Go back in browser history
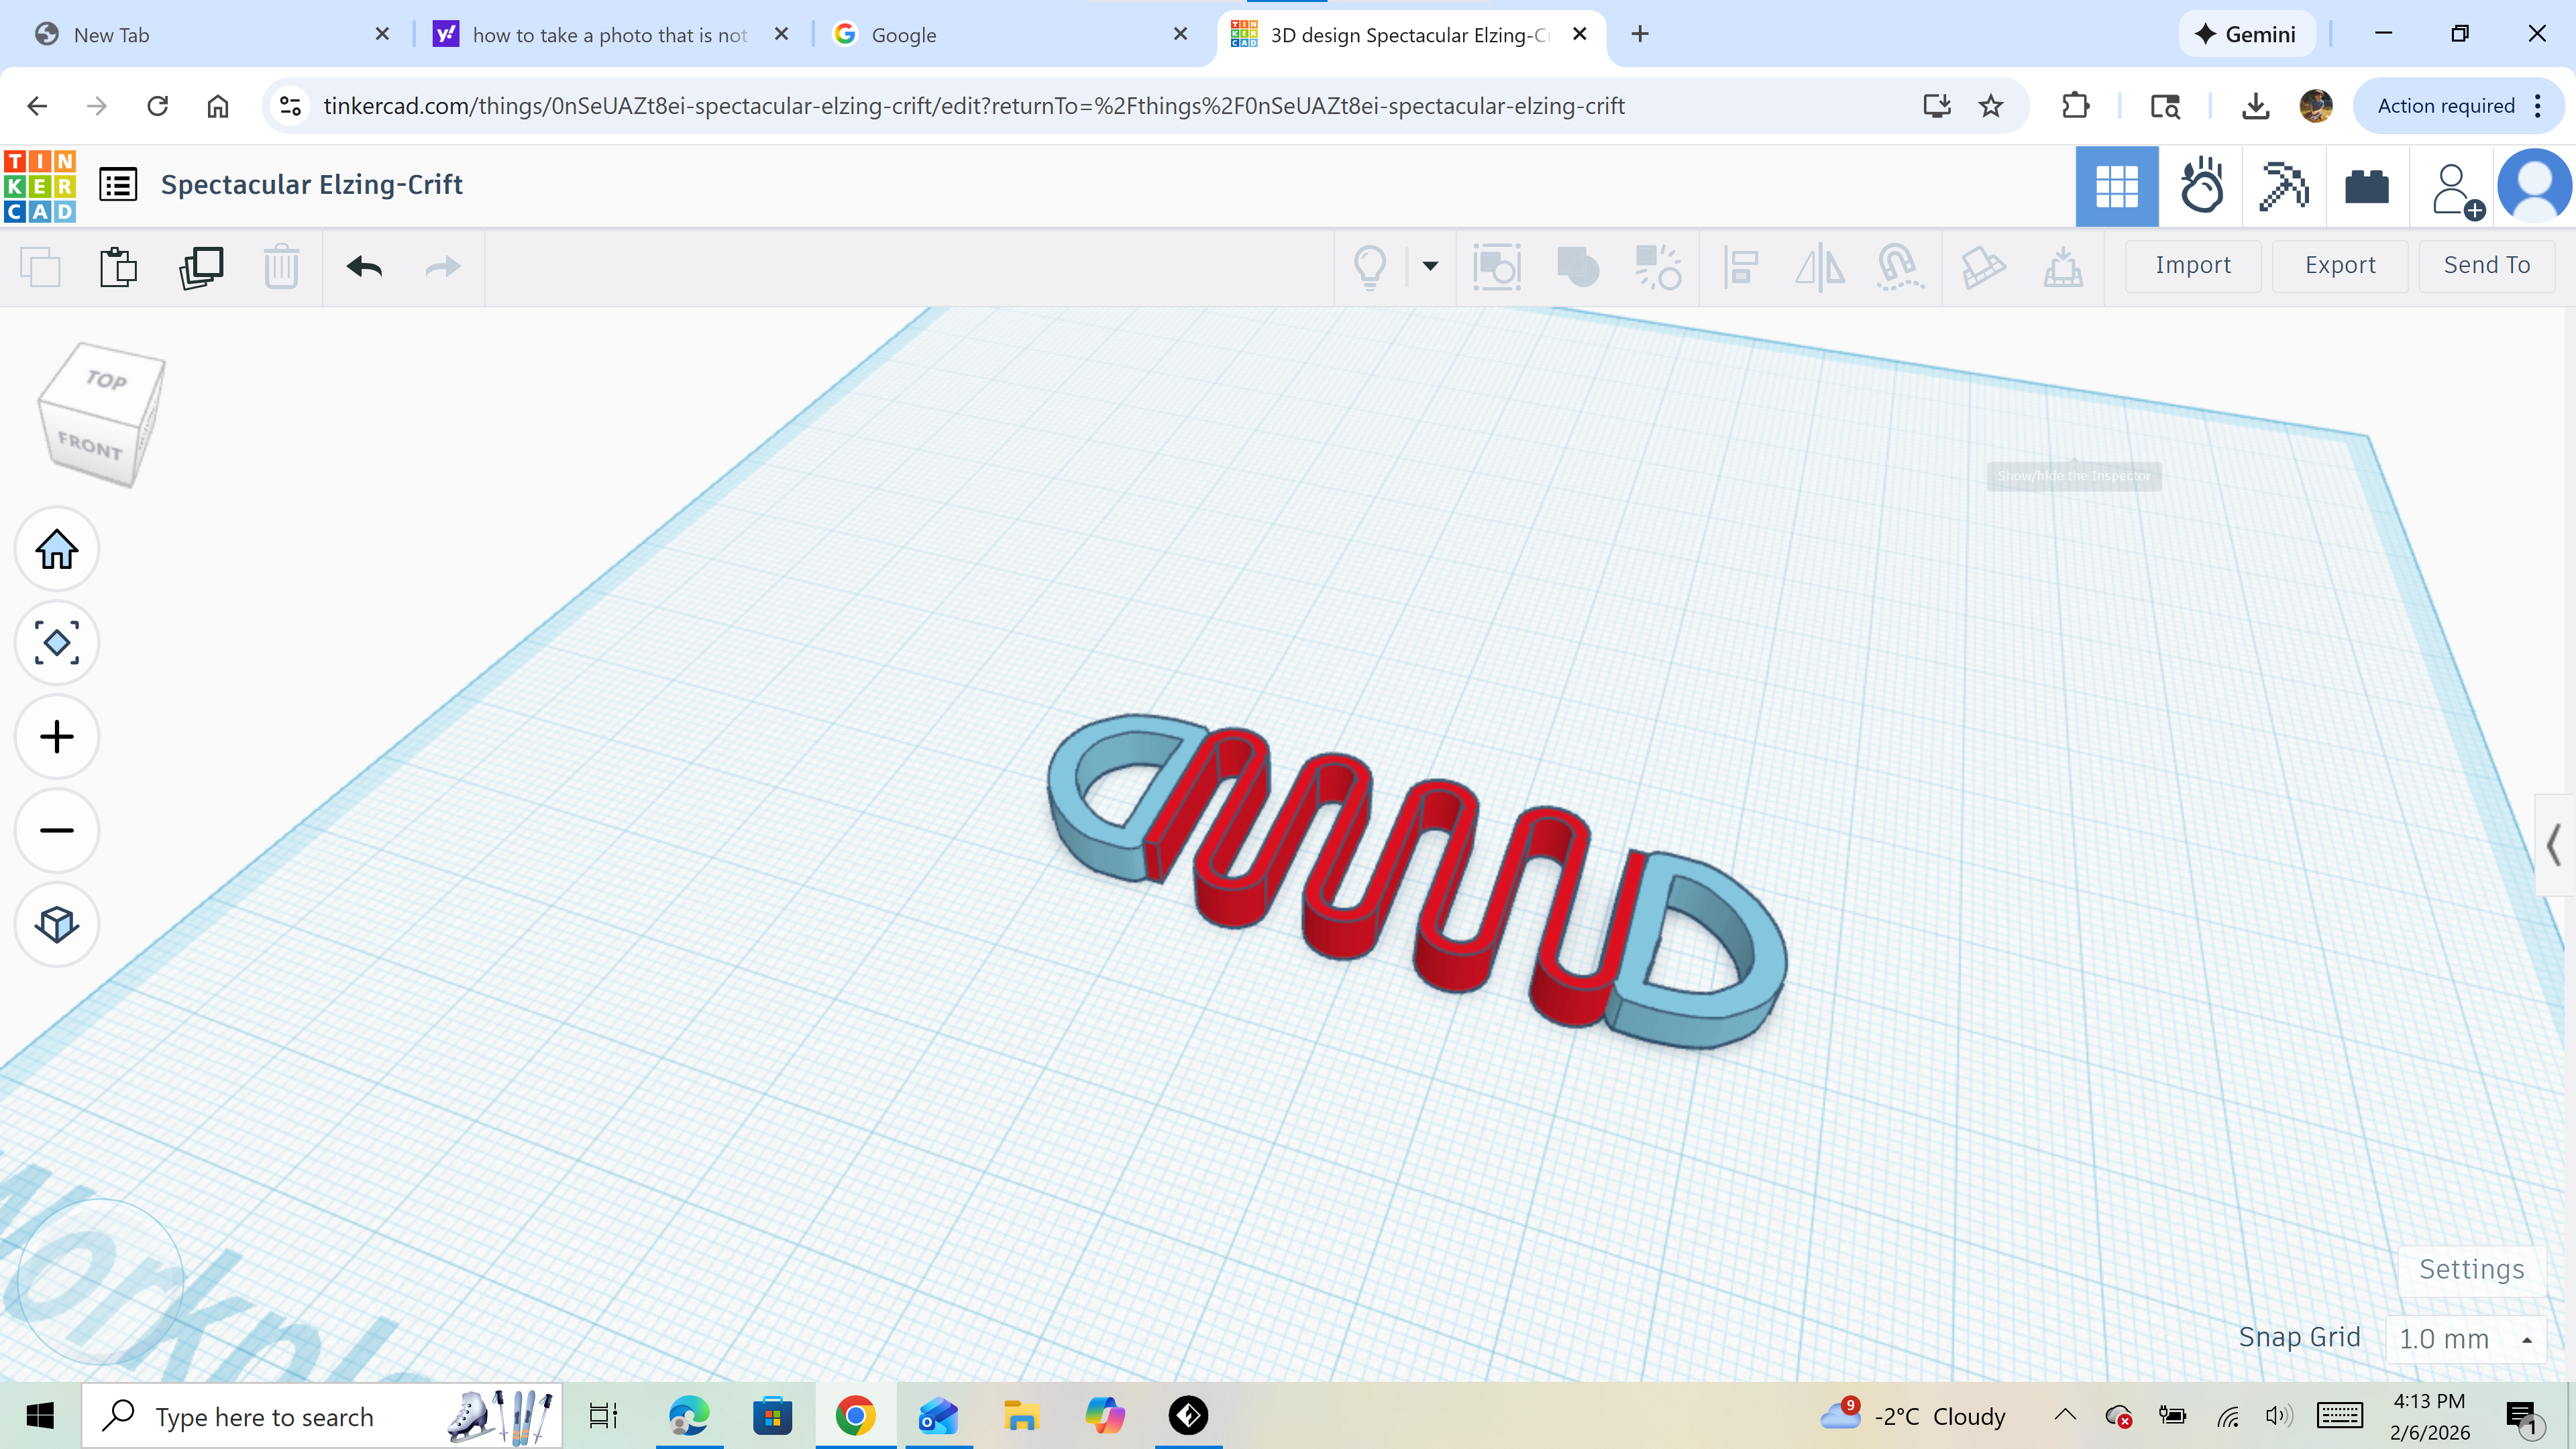Viewport: 2576px width, 1449px height. point(37,106)
